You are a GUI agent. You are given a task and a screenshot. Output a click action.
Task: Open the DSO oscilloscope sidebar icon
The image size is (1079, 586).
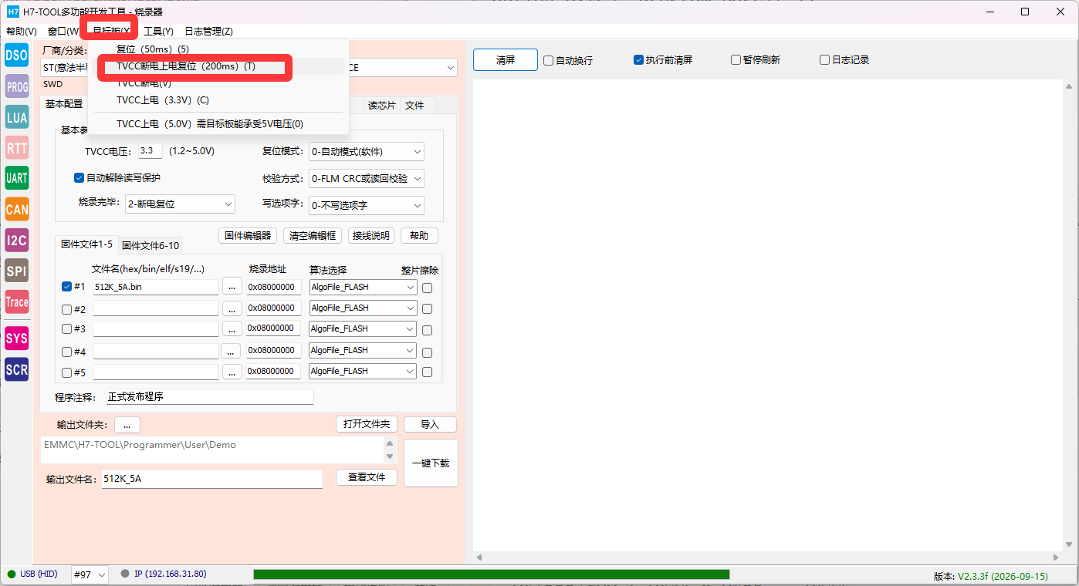(x=17, y=55)
